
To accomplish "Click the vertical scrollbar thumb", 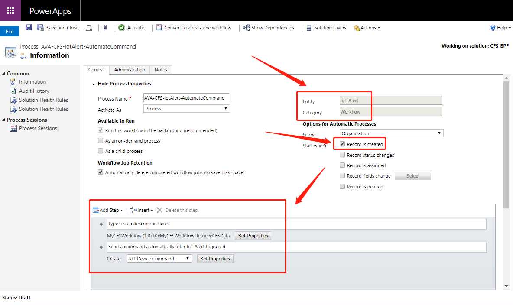I will point(506,145).
